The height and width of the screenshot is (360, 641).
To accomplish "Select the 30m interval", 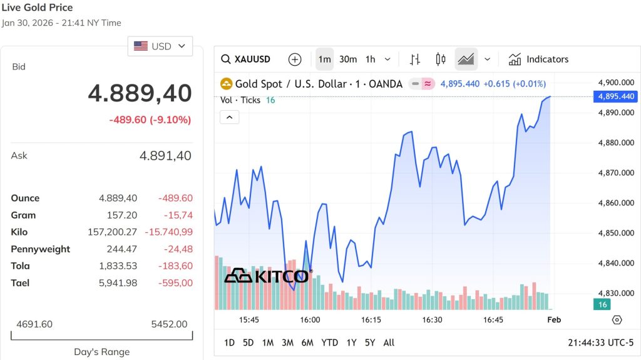I will (348, 59).
